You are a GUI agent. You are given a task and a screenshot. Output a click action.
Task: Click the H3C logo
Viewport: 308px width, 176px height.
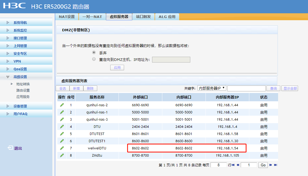pos(14,6)
